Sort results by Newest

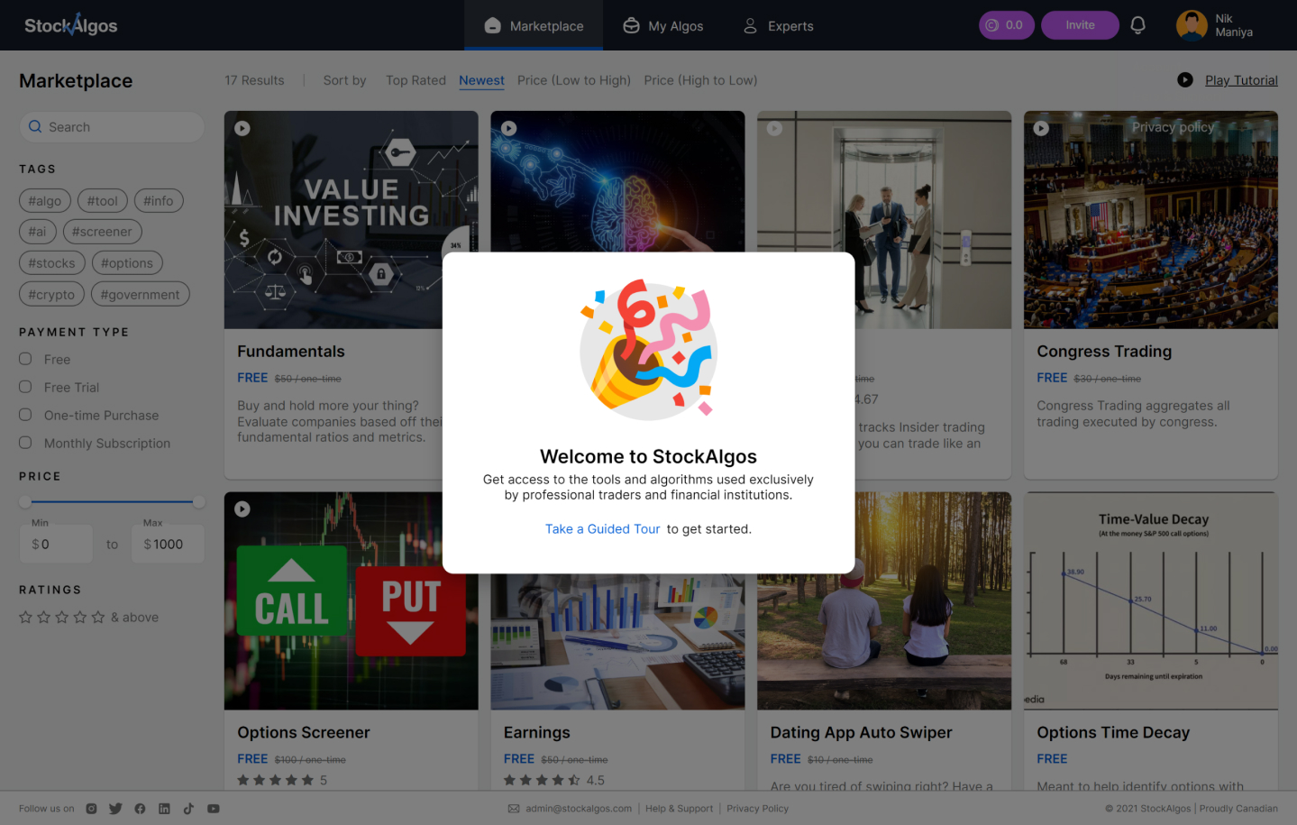(481, 80)
